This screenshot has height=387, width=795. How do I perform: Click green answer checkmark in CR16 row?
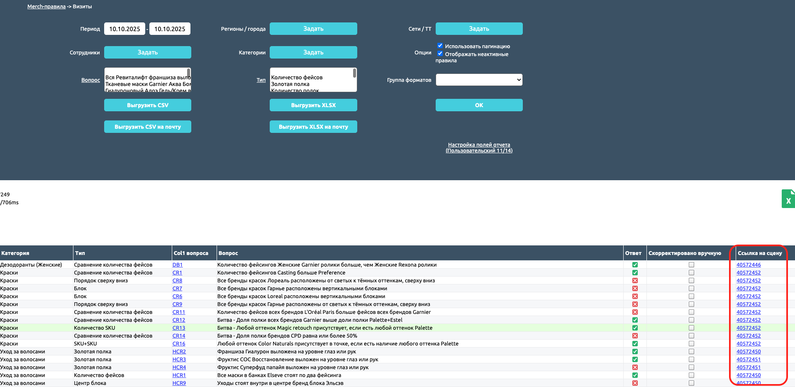tap(635, 344)
